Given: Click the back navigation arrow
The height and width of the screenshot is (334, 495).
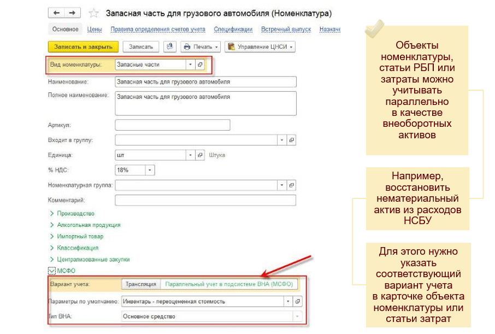Looking at the screenshot, I should [x=57, y=13].
